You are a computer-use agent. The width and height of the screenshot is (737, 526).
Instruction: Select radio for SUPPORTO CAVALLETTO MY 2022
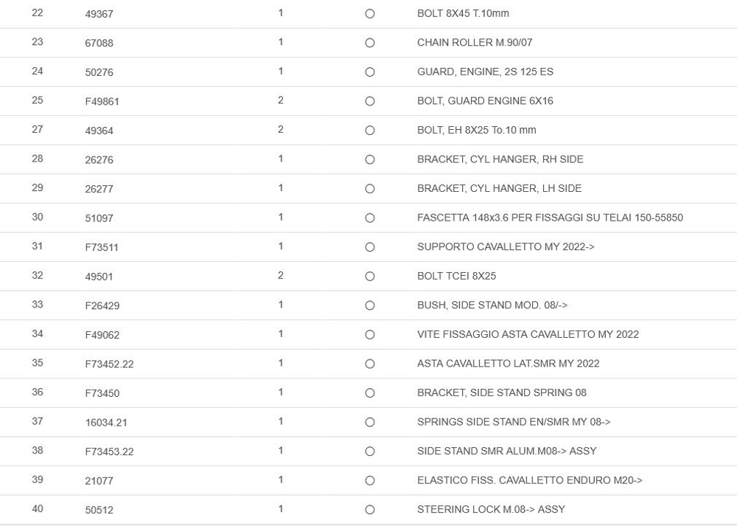(370, 247)
